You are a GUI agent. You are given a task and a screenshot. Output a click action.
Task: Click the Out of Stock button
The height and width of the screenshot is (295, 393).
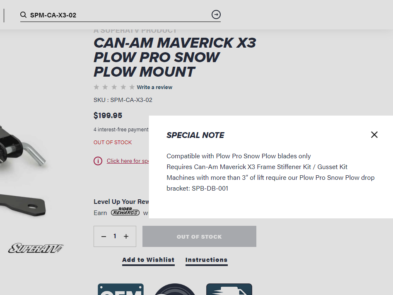coord(199,237)
